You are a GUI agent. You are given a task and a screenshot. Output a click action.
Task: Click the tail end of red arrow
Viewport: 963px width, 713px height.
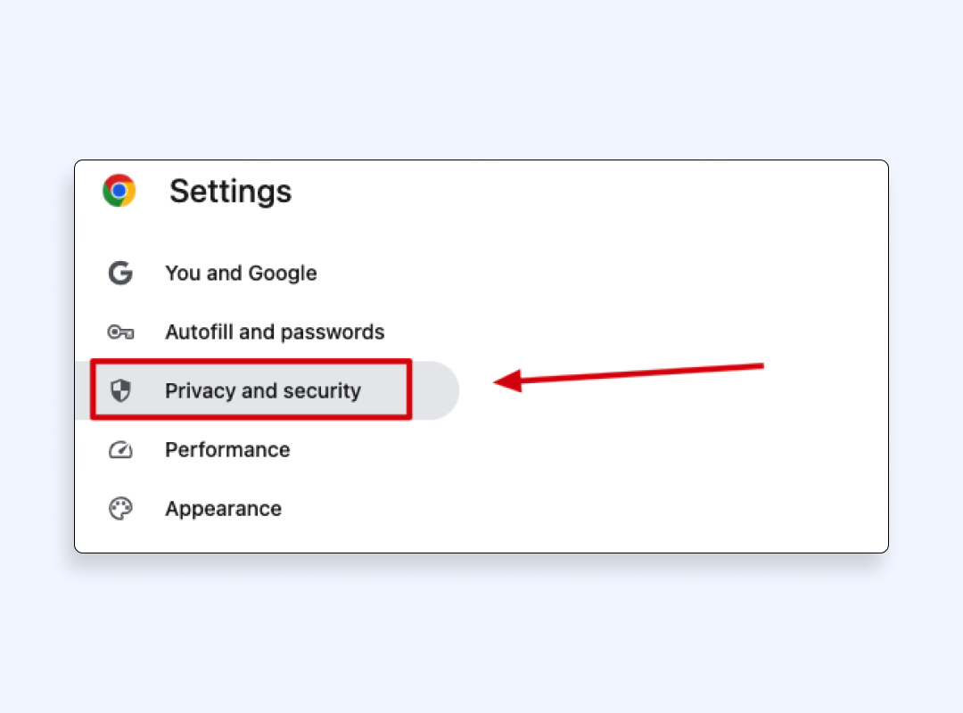tap(761, 365)
